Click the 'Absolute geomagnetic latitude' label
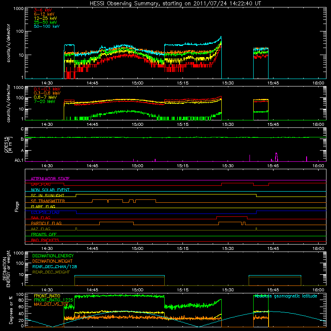The image size is (331, 331). (x=286, y=296)
